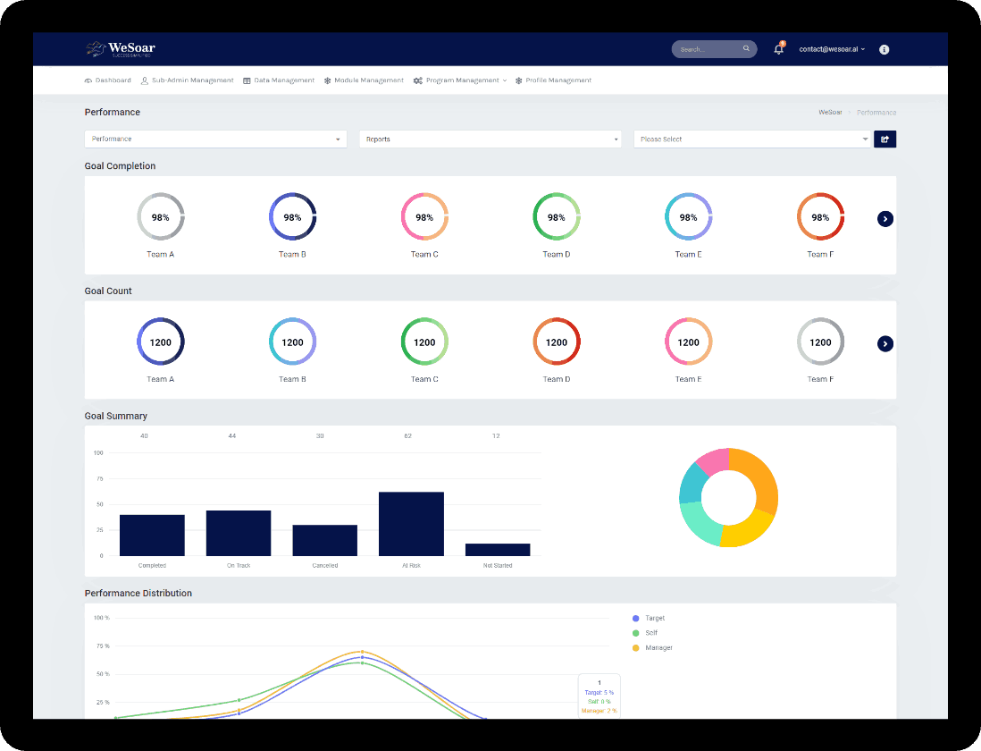The height and width of the screenshot is (751, 981).
Task: Expand the Please Select dropdown
Action: pos(752,139)
